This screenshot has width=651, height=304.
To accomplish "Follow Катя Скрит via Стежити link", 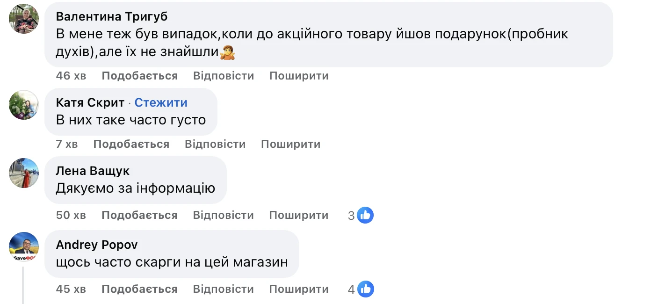I will click(161, 103).
